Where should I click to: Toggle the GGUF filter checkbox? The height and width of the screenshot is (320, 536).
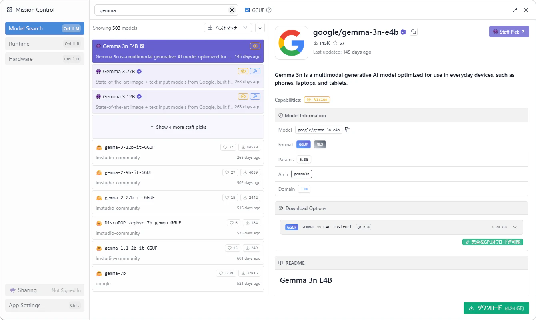pos(247,10)
